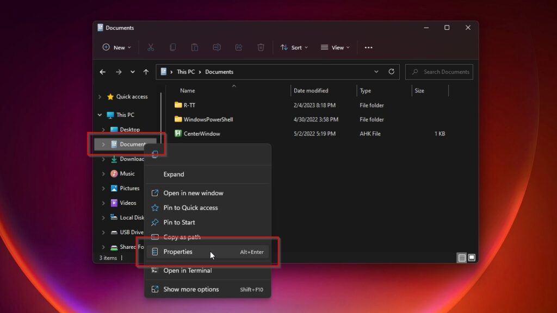Click the Cut scissors icon in toolbar
Viewport: 557px width, 313px height.
[x=151, y=47]
